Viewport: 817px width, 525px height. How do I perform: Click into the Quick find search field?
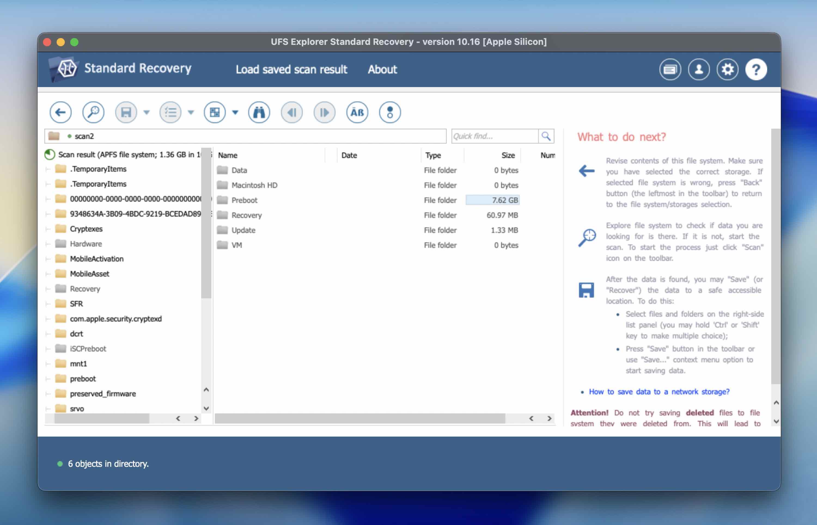(494, 136)
